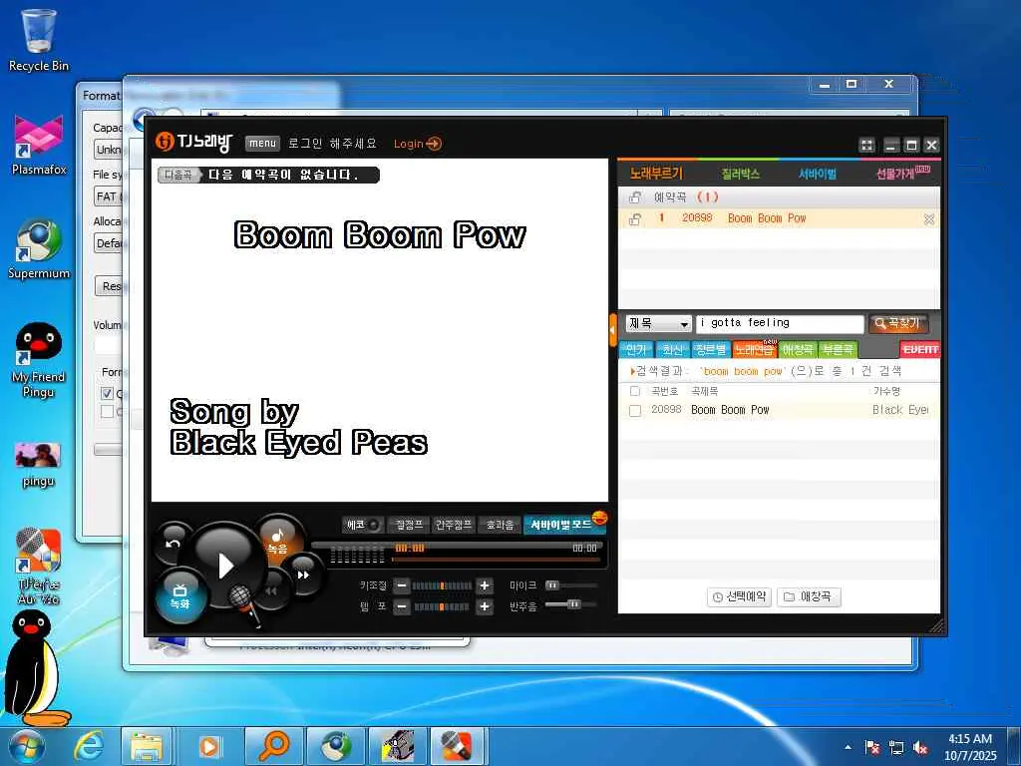The height and width of the screenshot is (766, 1021).
Task: Check the checkbox for song 20898
Action: click(x=635, y=410)
